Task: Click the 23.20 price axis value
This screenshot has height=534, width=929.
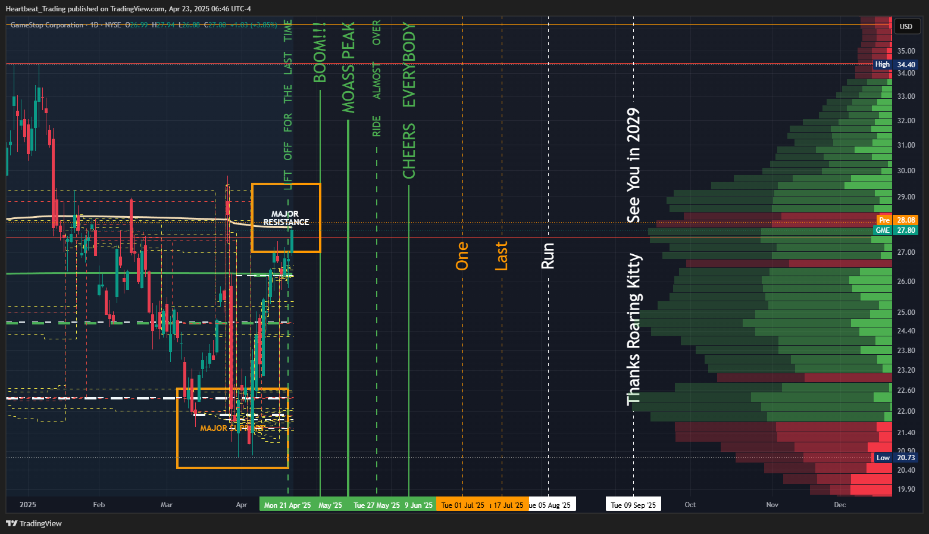Action: [x=906, y=370]
